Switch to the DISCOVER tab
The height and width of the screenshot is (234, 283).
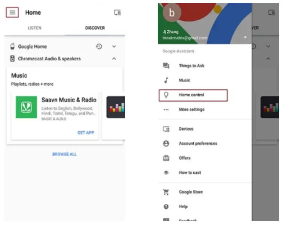[x=95, y=28]
